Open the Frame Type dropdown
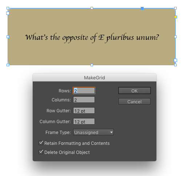 coord(93,132)
